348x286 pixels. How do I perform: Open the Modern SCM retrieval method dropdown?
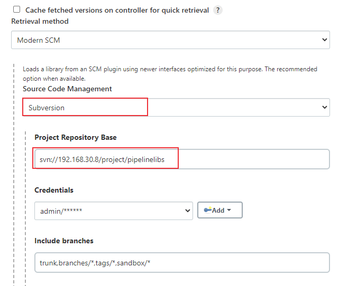coord(170,40)
